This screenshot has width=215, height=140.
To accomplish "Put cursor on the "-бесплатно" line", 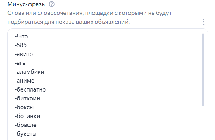I will [30, 89].
